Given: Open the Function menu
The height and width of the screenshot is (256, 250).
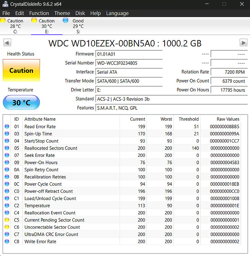Looking at the screenshot, I should tap(39, 13).
